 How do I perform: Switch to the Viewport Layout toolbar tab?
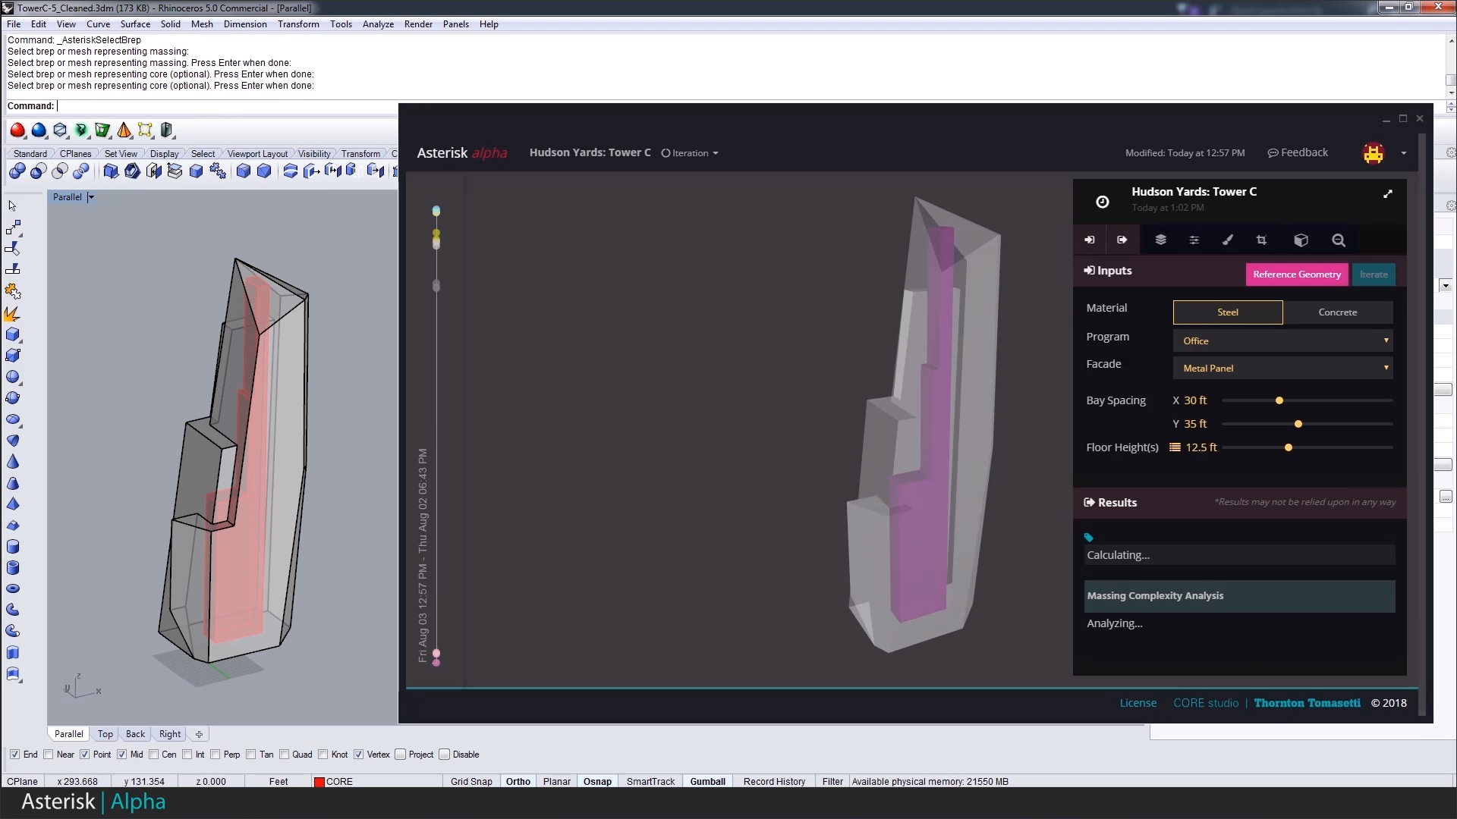[257, 154]
